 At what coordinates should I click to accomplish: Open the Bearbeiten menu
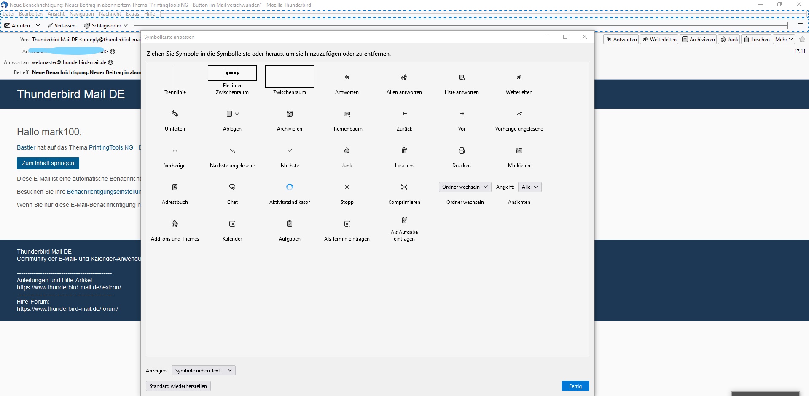coord(31,14)
